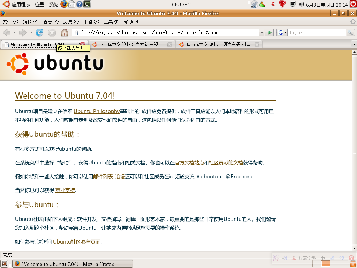Launch the terminal from the top panel

[87, 4]
